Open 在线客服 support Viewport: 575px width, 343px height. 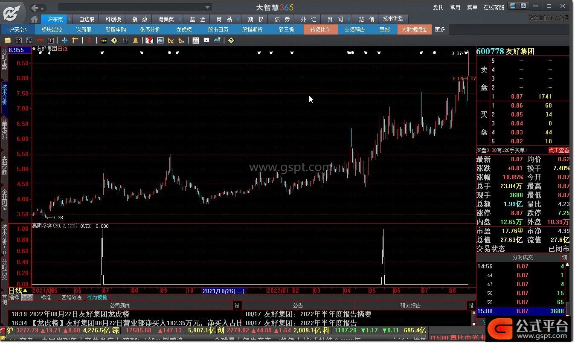(494, 7)
